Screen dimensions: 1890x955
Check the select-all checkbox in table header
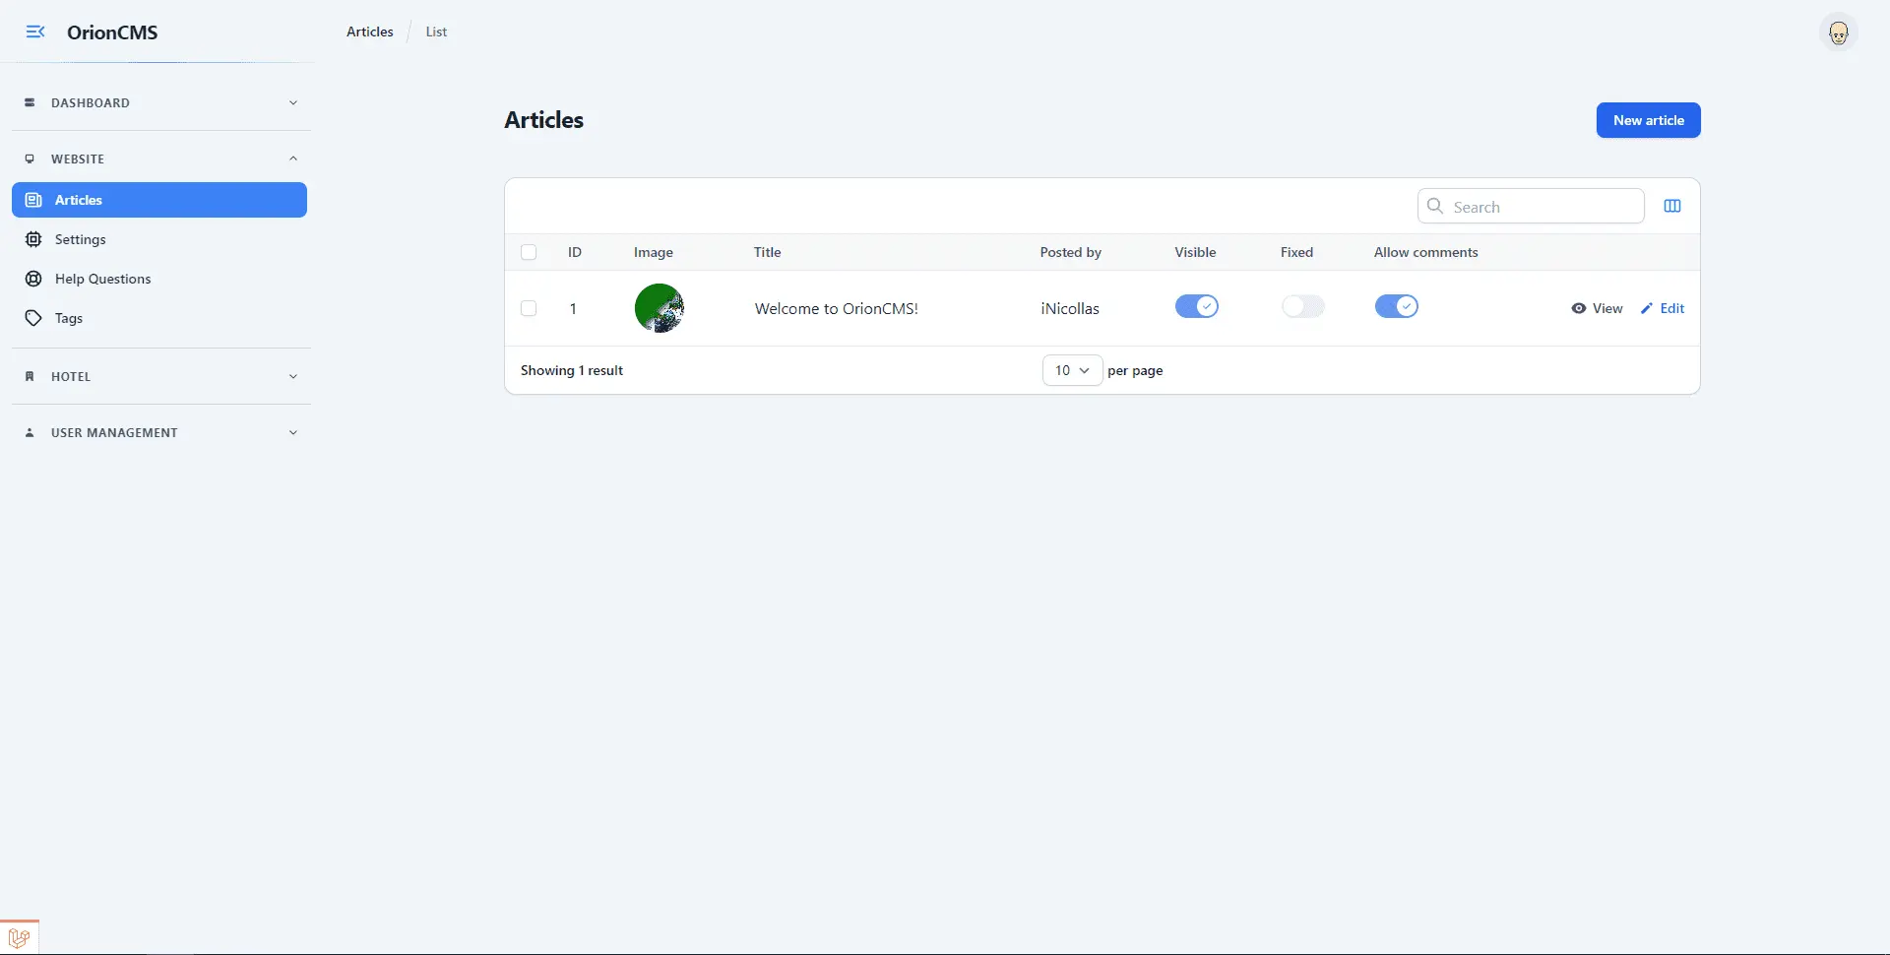point(529,252)
